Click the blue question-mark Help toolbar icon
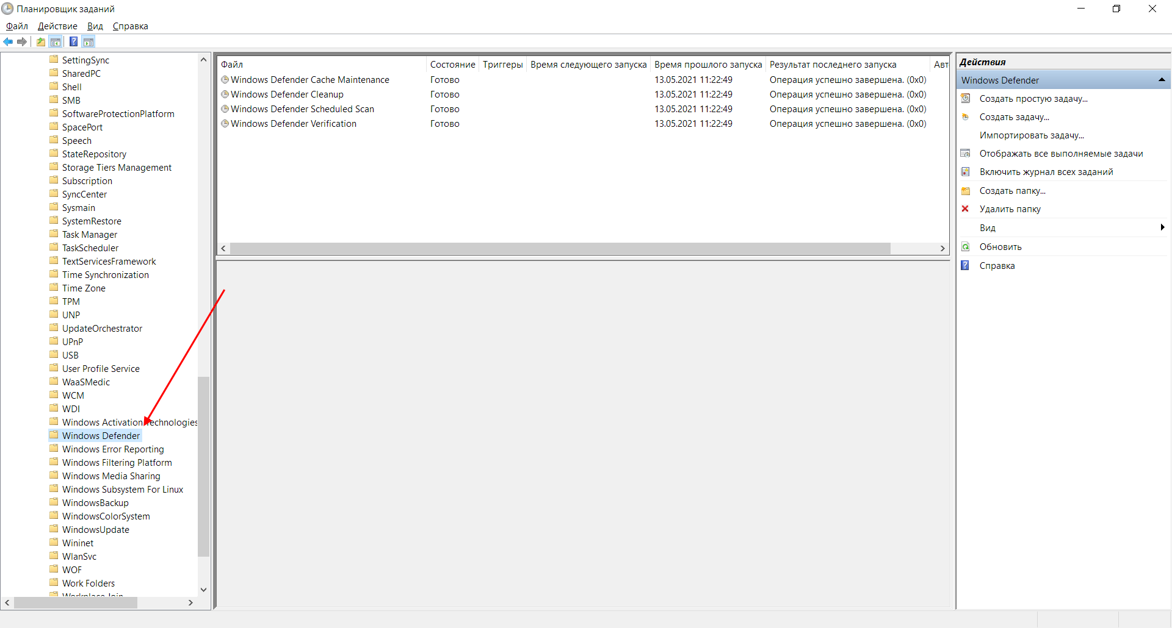The height and width of the screenshot is (628, 1172). pos(73,41)
